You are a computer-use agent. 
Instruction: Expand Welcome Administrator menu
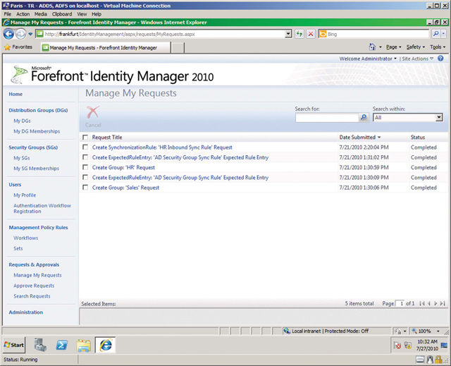coord(368,59)
